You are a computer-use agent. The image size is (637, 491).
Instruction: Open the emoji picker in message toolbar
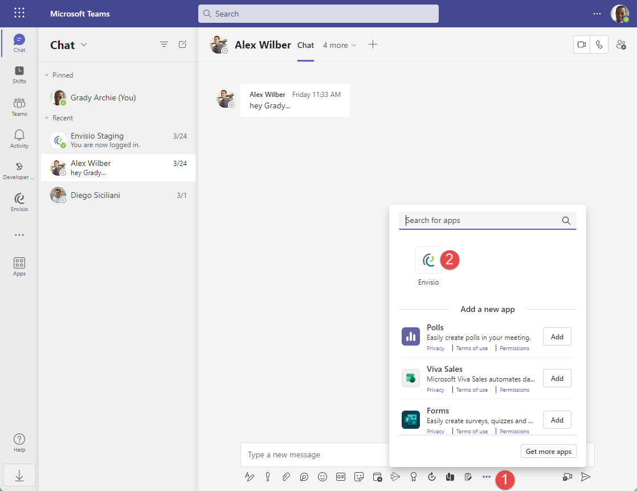(322, 477)
